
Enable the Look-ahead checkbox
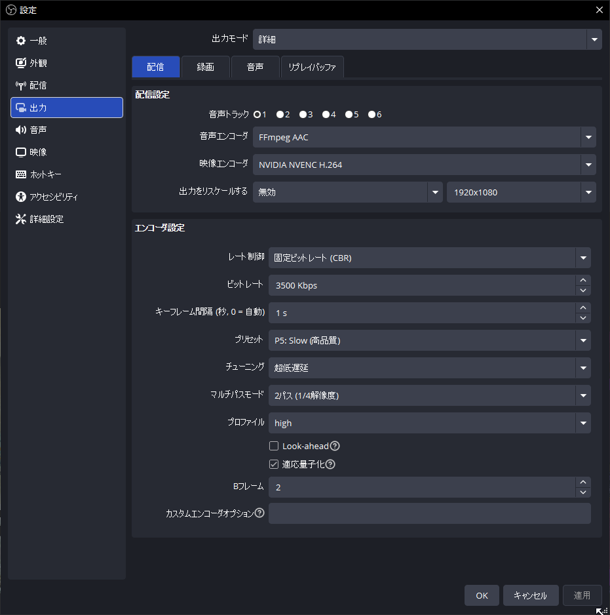click(273, 446)
